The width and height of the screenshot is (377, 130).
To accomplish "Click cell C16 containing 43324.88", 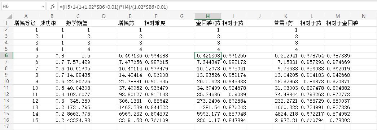I will [x=78, y=120].
